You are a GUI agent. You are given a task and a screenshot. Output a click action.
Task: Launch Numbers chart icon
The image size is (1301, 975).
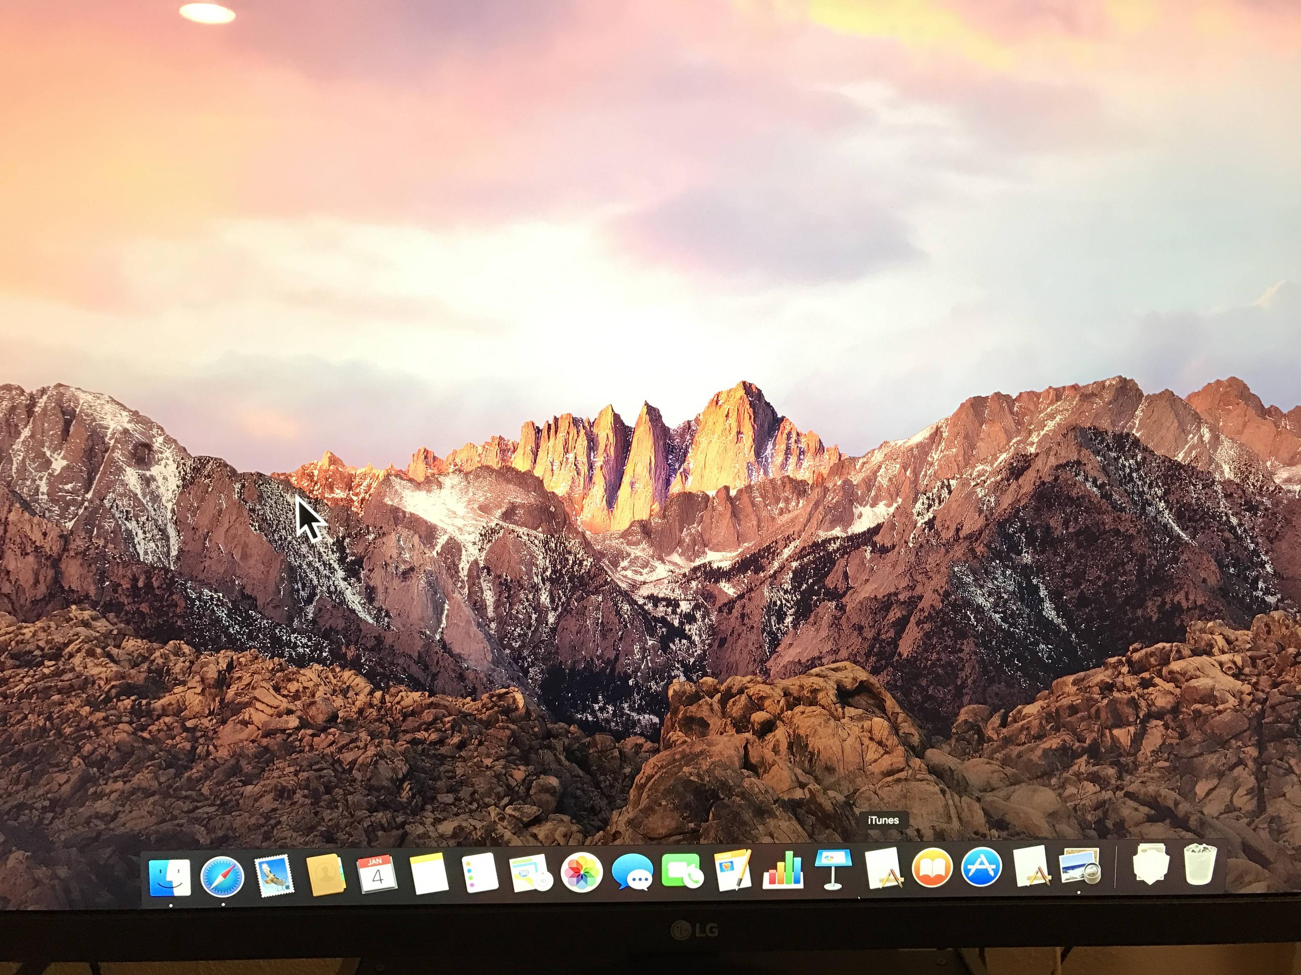tap(783, 869)
